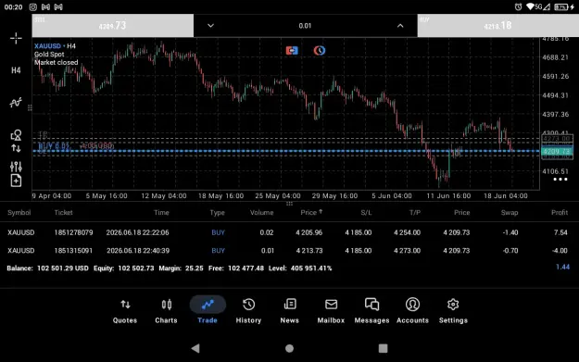Tap the 7.54 profit value
Image resolution: width=579 pixels, height=362 pixels.
[x=560, y=232]
